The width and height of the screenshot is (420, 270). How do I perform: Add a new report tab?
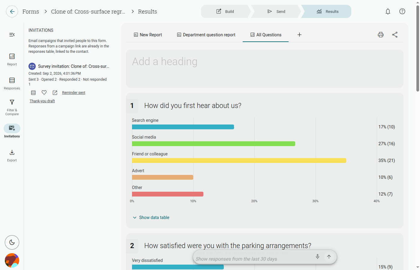[299, 35]
